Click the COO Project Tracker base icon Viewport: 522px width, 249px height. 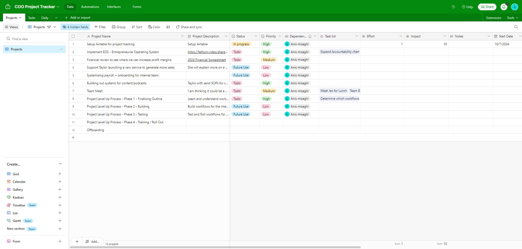pos(8,7)
